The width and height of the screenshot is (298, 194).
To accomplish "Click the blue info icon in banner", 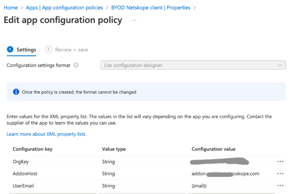I will 16,92.
